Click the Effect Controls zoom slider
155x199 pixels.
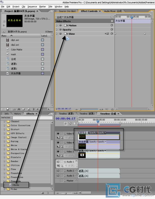89,109
